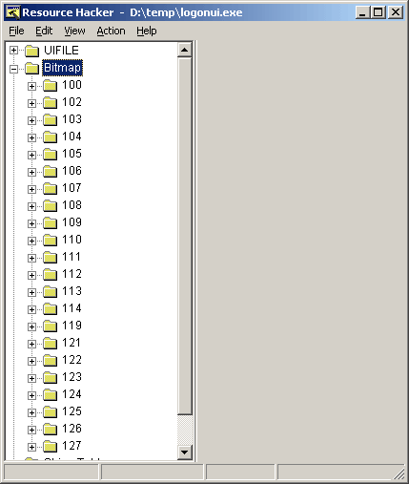Click the folder icon for 105

pyautogui.click(x=50, y=154)
